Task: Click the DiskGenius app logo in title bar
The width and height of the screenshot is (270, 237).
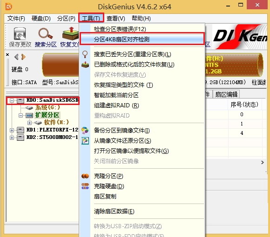Action: (x=8, y=7)
